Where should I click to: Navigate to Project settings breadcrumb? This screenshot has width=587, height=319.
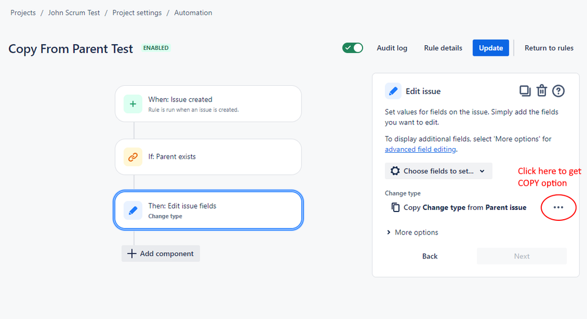[137, 13]
